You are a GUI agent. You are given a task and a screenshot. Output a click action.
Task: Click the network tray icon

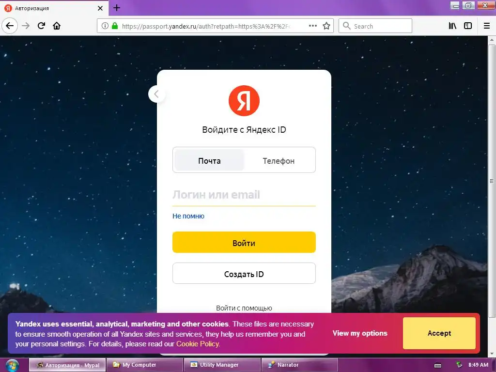[459, 365]
